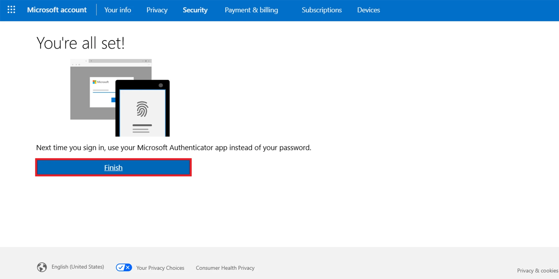The height and width of the screenshot is (279, 559).
Task: Open Privacy & cookies footer link
Action: click(x=538, y=271)
